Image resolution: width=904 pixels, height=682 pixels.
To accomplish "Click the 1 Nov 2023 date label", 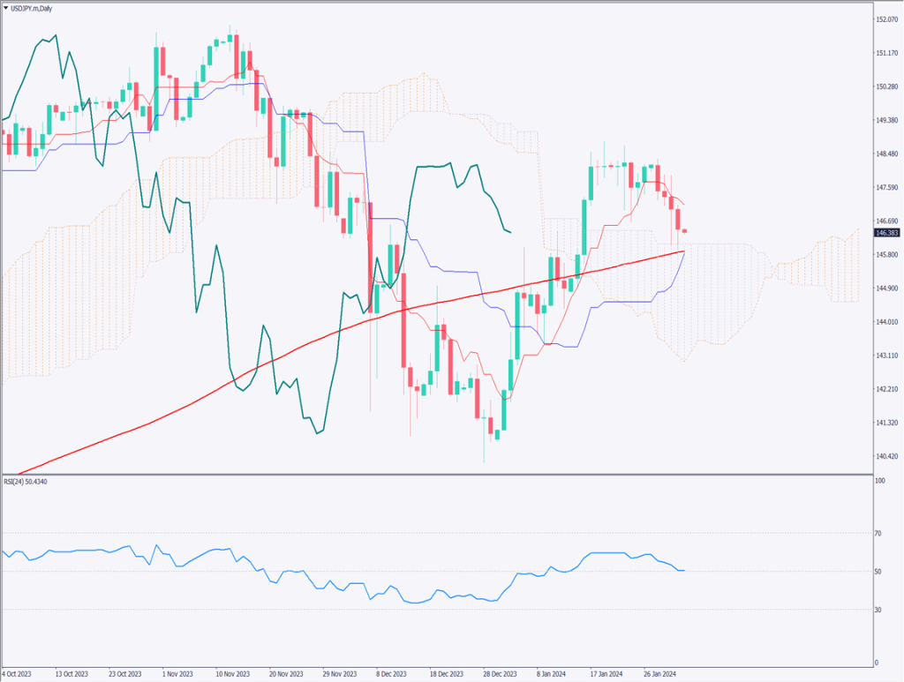I will (181, 674).
